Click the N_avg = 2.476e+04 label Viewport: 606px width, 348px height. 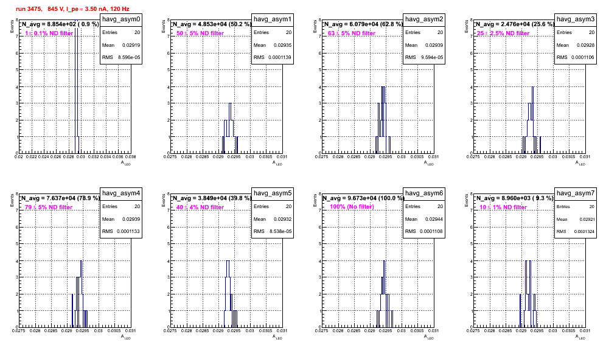515,24
